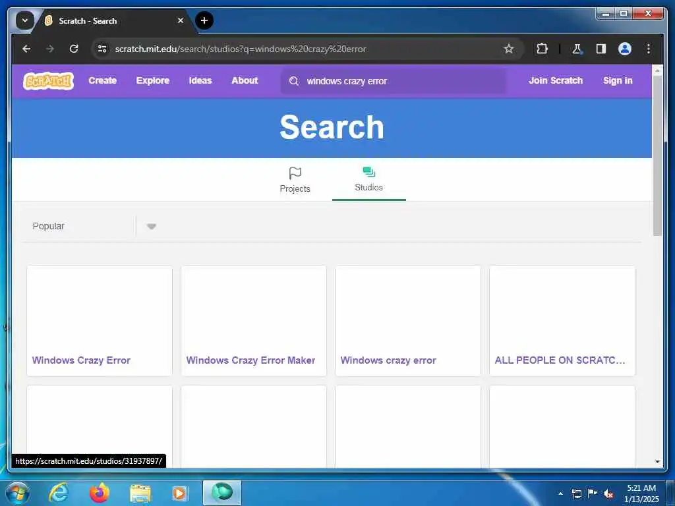Click the taskbar clock showing 5:21 AM
The height and width of the screenshot is (506, 675).
pos(641,493)
